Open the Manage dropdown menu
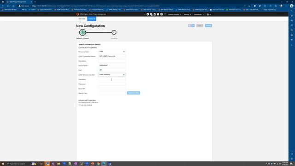The width and height of the screenshot is (295, 166). (188, 14)
